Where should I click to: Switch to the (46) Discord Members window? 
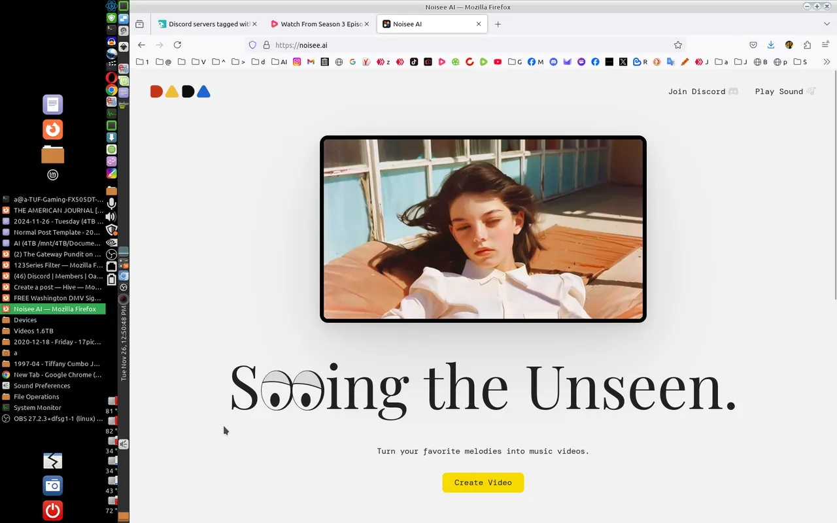point(52,276)
